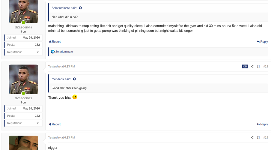The width and height of the screenshot is (274, 150).
Task: Reply to the sauna and gym post
Action: 262,42
